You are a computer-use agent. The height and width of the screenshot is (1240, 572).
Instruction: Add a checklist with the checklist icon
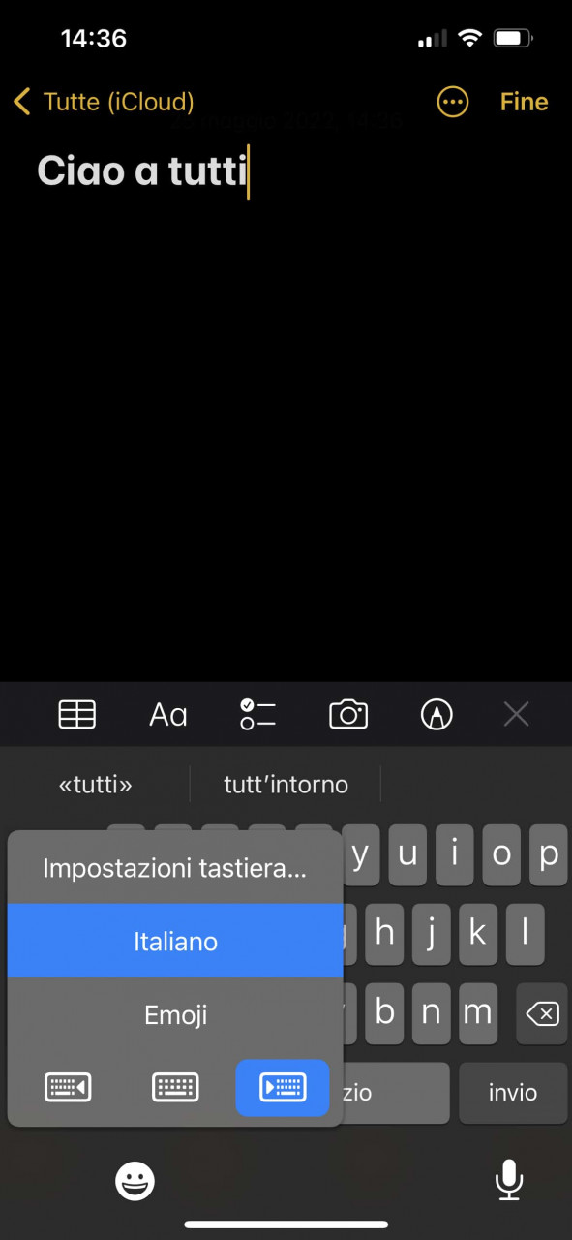[258, 715]
